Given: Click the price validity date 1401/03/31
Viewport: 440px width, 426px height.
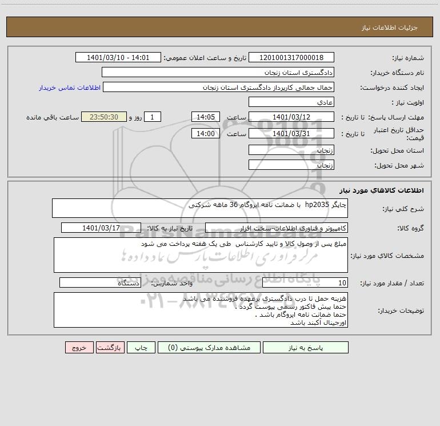Looking at the screenshot, I should click(291, 133).
